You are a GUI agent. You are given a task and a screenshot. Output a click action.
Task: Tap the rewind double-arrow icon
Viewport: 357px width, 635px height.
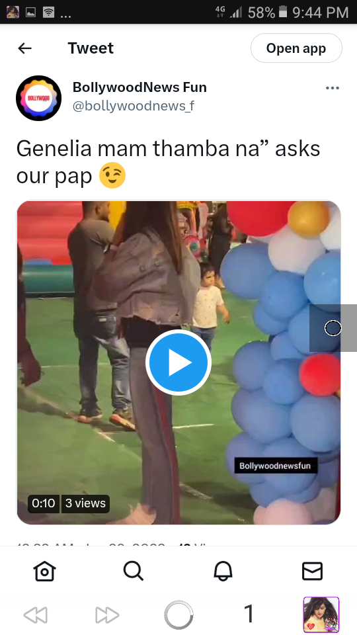tap(36, 615)
